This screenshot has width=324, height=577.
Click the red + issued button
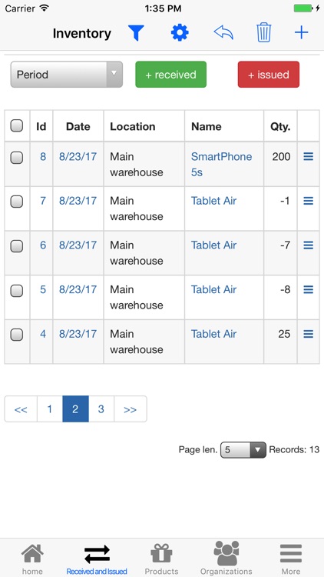click(269, 75)
